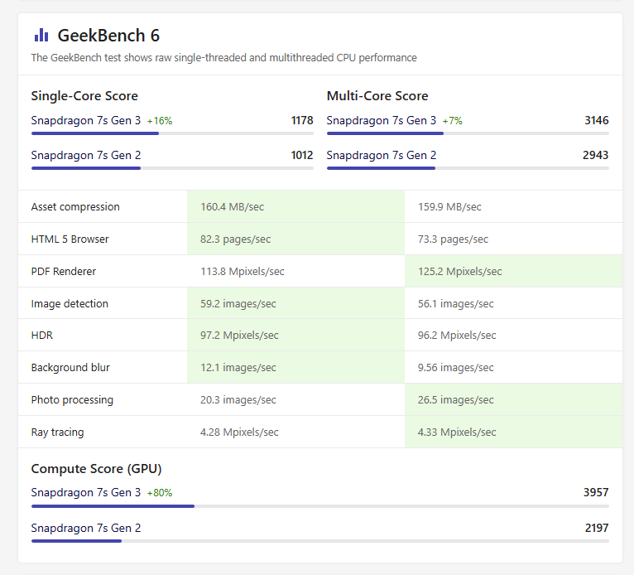
Task: Click the +80% GPU compute gain badge
Action: (x=160, y=493)
